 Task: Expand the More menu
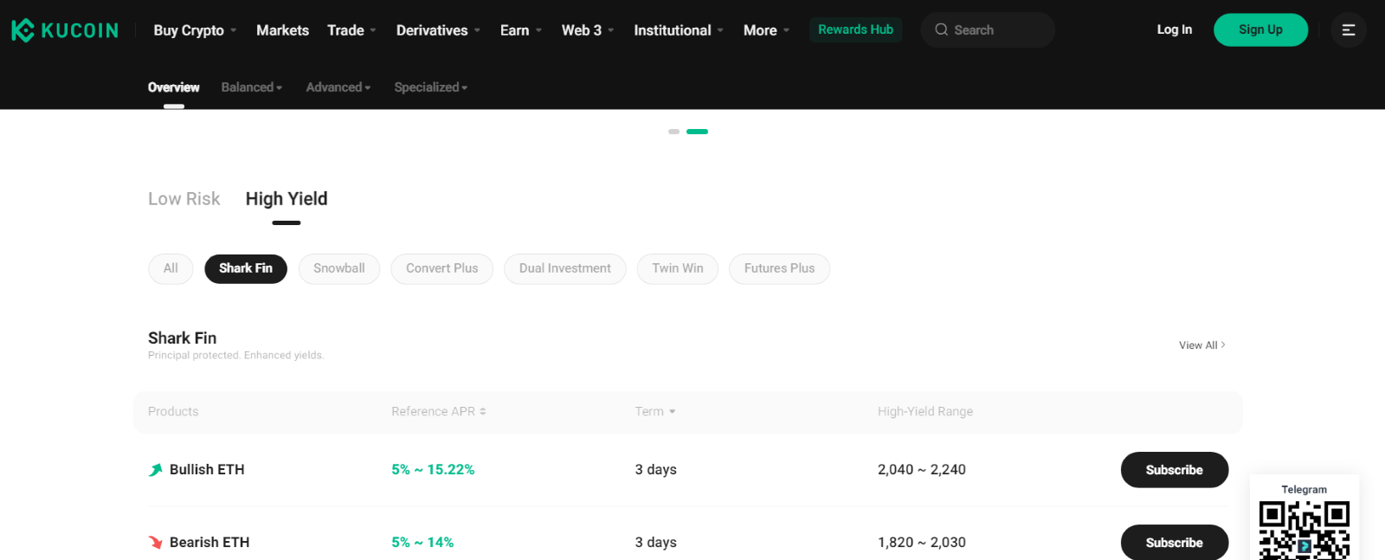(x=767, y=30)
